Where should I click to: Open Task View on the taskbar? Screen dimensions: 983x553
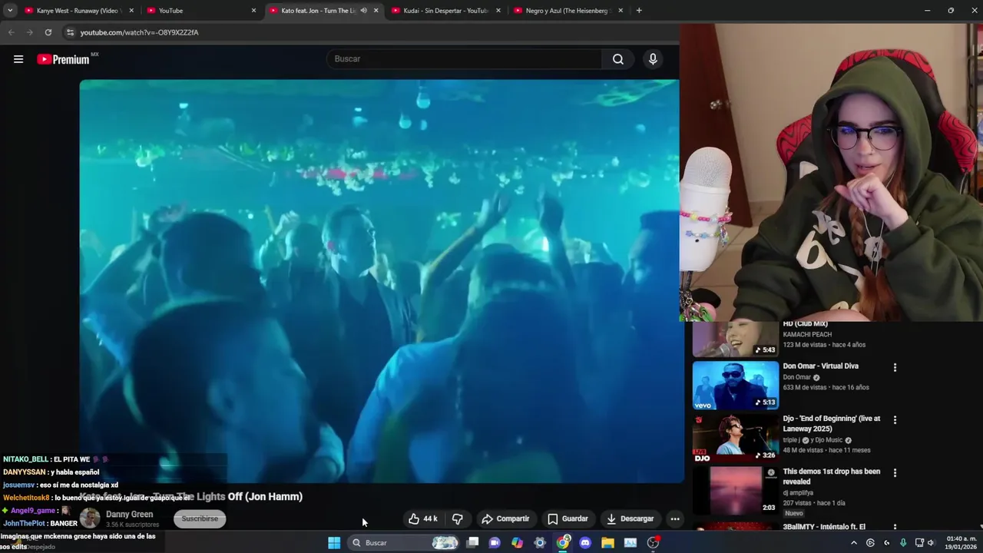(473, 543)
